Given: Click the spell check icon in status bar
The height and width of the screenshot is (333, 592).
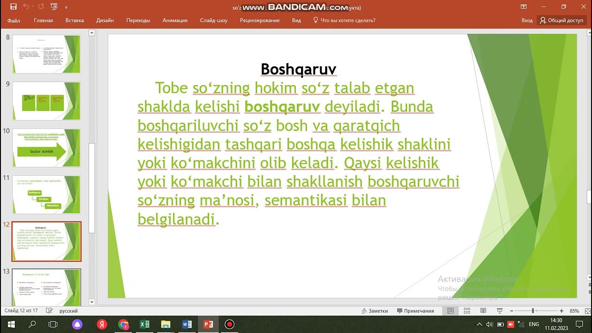Looking at the screenshot, I should pos(49,311).
